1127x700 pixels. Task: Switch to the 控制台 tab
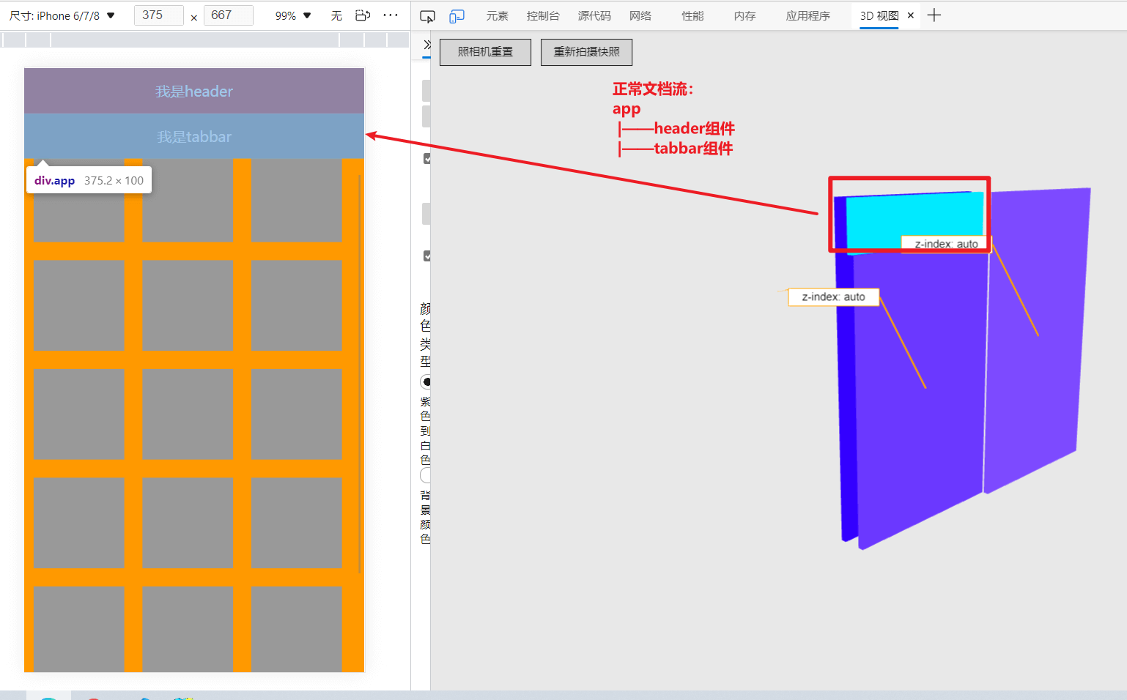pos(543,15)
